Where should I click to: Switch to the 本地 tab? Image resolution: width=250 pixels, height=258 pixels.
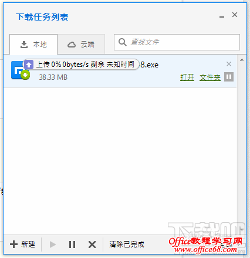(x=33, y=45)
